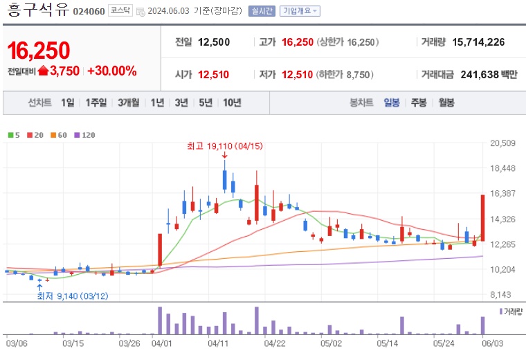
Task: Click the 저가 value 12,510
Action: (x=297, y=74)
